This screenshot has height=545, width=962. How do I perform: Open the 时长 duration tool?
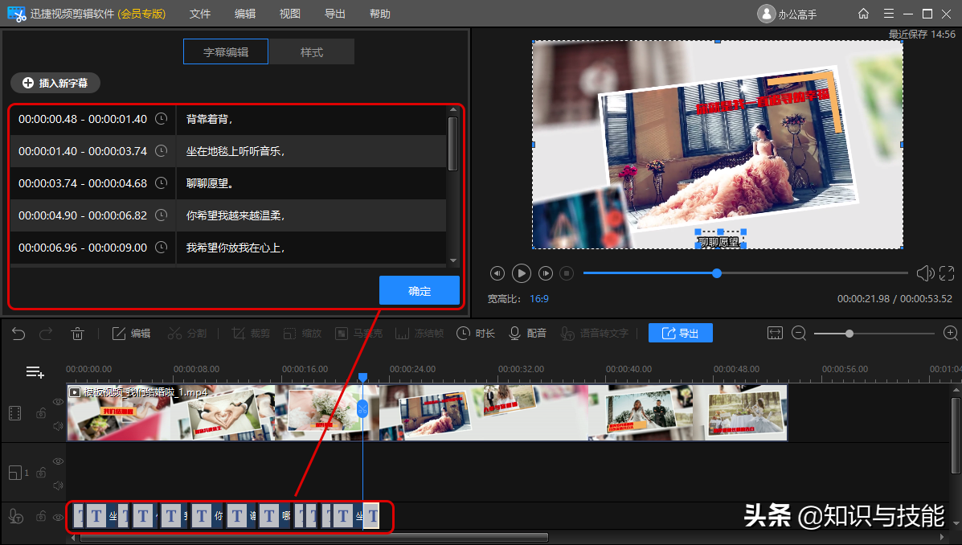[x=476, y=334]
